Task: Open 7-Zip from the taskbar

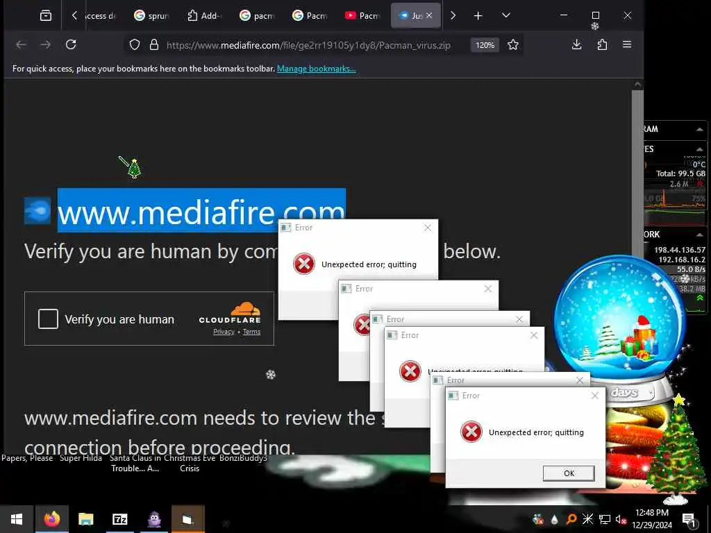Action: tap(119, 519)
